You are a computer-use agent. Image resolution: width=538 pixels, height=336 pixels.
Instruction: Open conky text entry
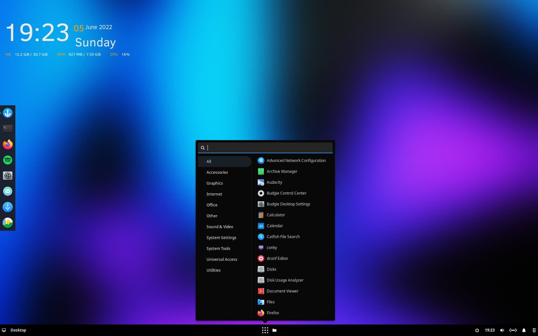point(272,248)
